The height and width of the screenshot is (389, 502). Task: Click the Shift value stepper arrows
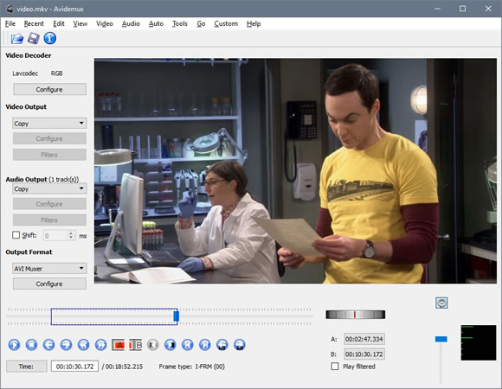71,236
